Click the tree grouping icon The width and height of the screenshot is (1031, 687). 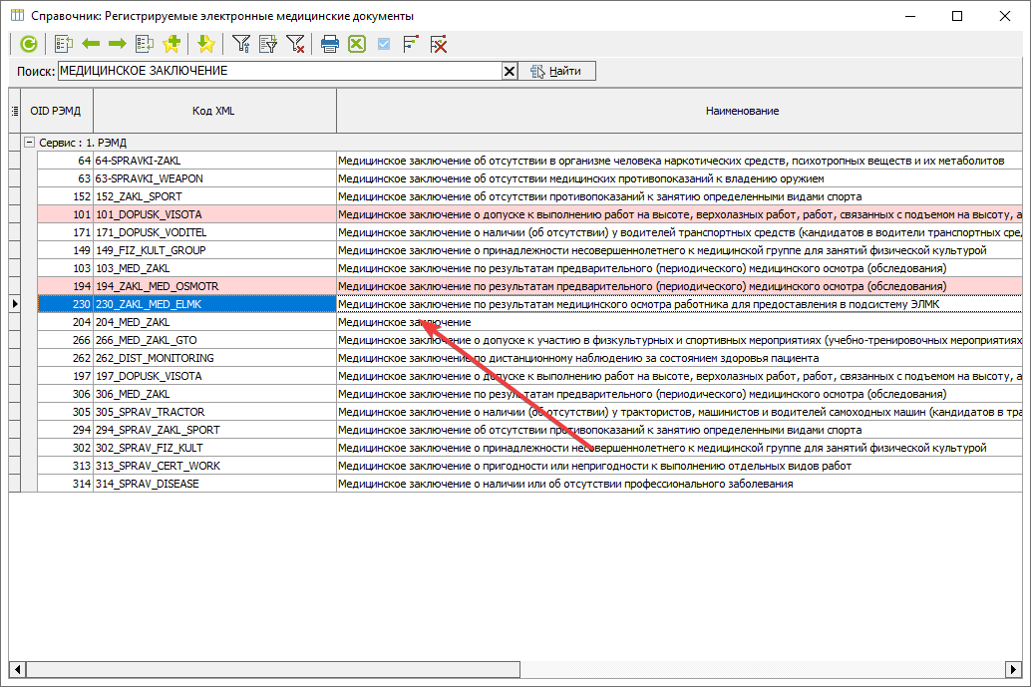[x=411, y=44]
